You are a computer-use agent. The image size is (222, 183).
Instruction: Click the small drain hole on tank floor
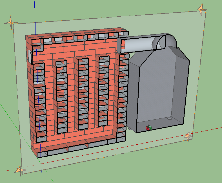pos(169,119)
